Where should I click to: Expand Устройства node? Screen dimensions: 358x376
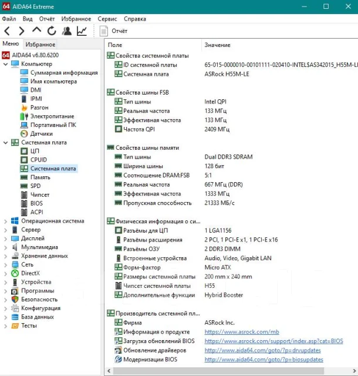pyautogui.click(x=5, y=282)
